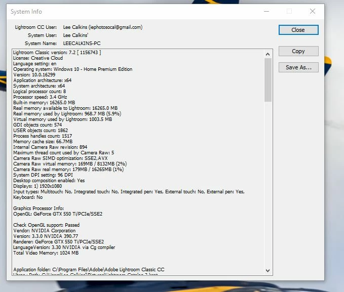Click the Operating system Windows 10 line
This screenshot has width=344, height=292.
[72, 69]
